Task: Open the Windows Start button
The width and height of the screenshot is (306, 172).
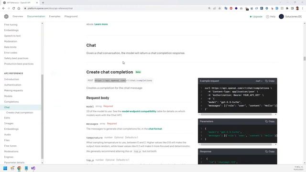Action: 5,168
